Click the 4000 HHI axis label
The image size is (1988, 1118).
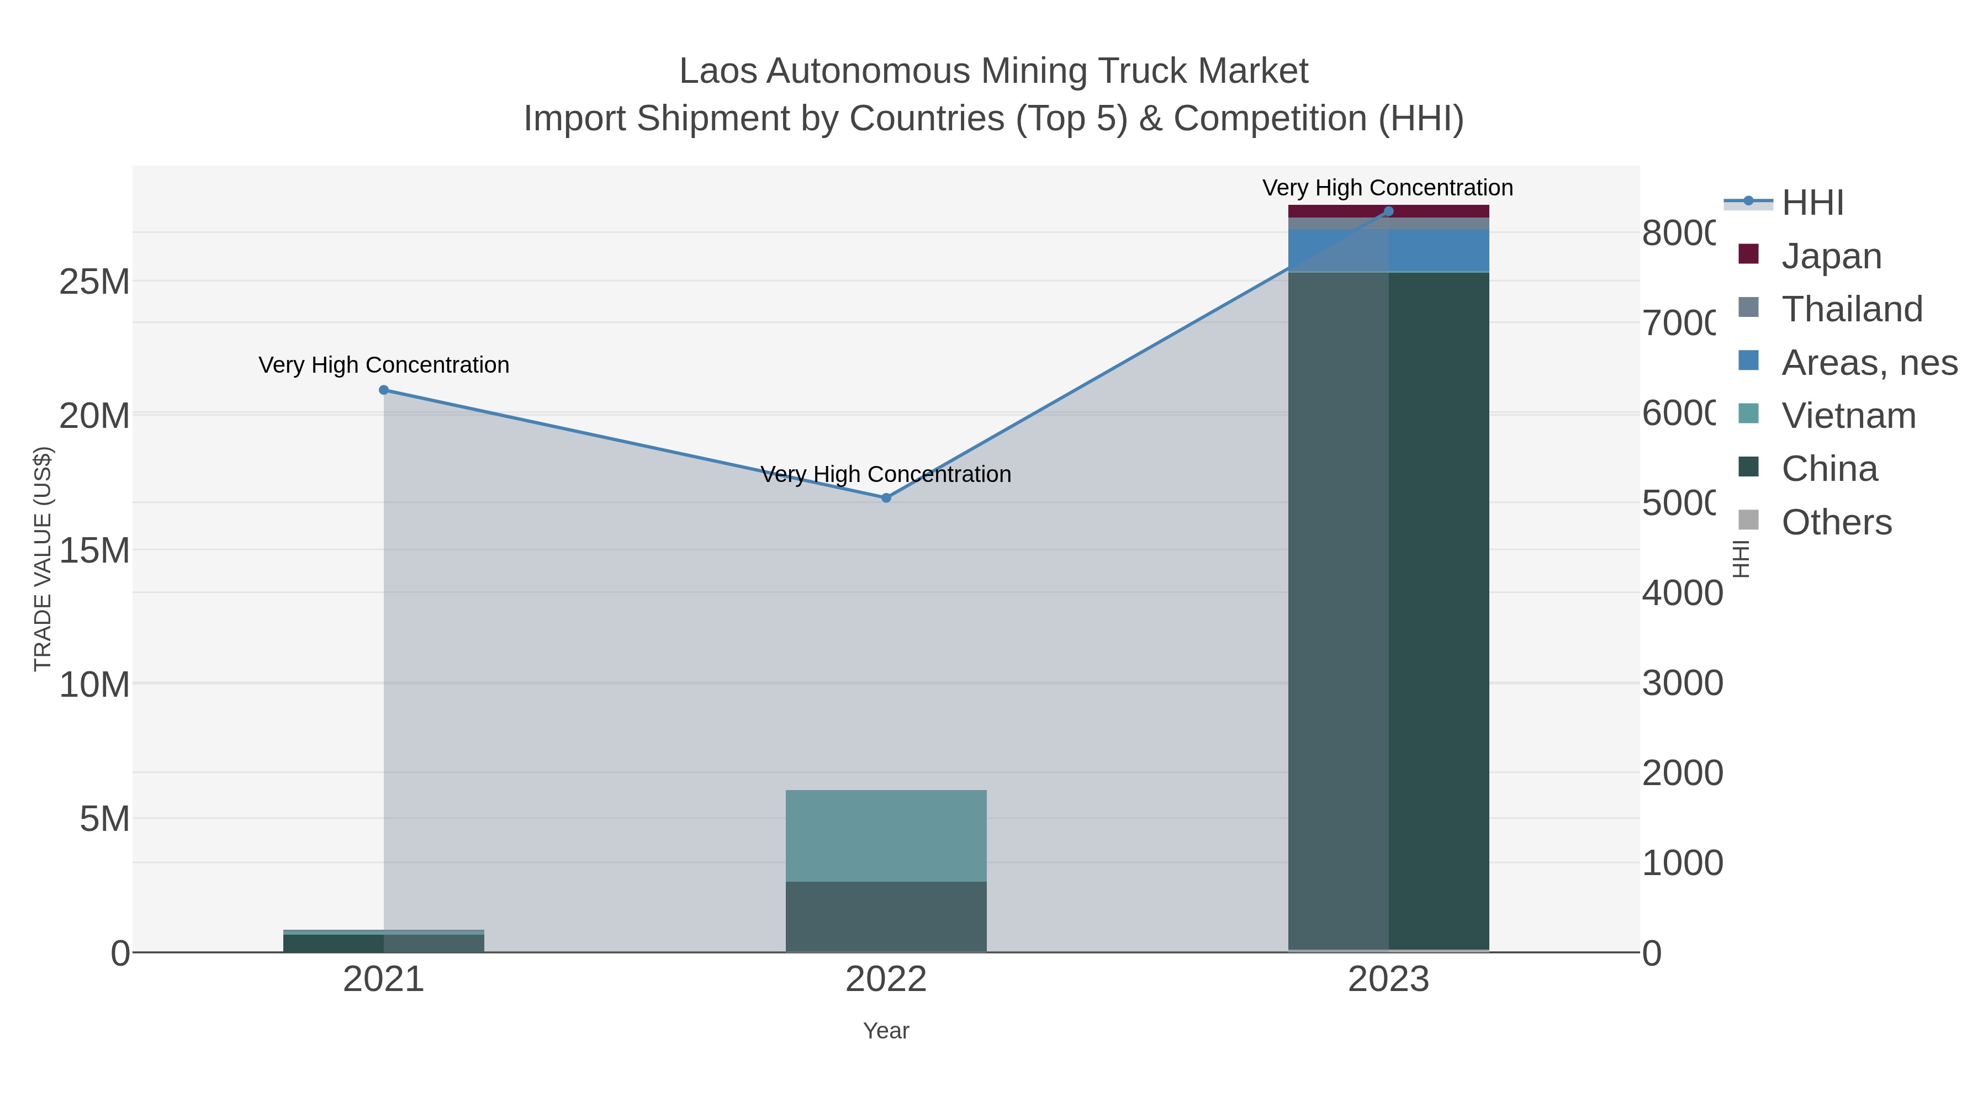1683,592
